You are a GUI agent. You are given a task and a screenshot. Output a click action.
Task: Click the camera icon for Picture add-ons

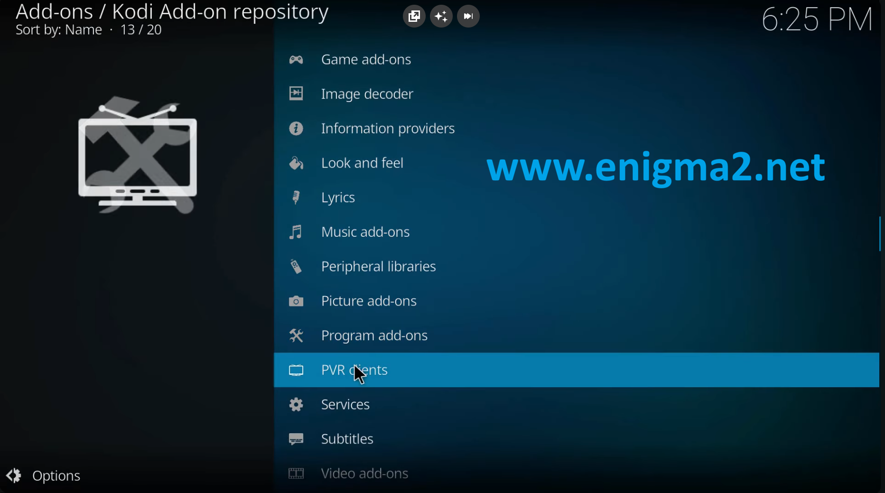click(x=296, y=302)
